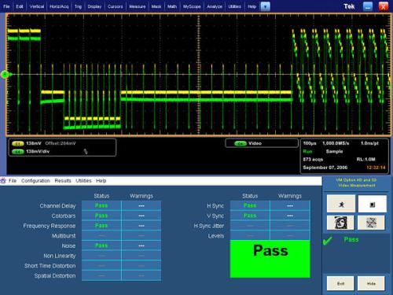Click the green trigger source badge beside Video

pos(241,143)
